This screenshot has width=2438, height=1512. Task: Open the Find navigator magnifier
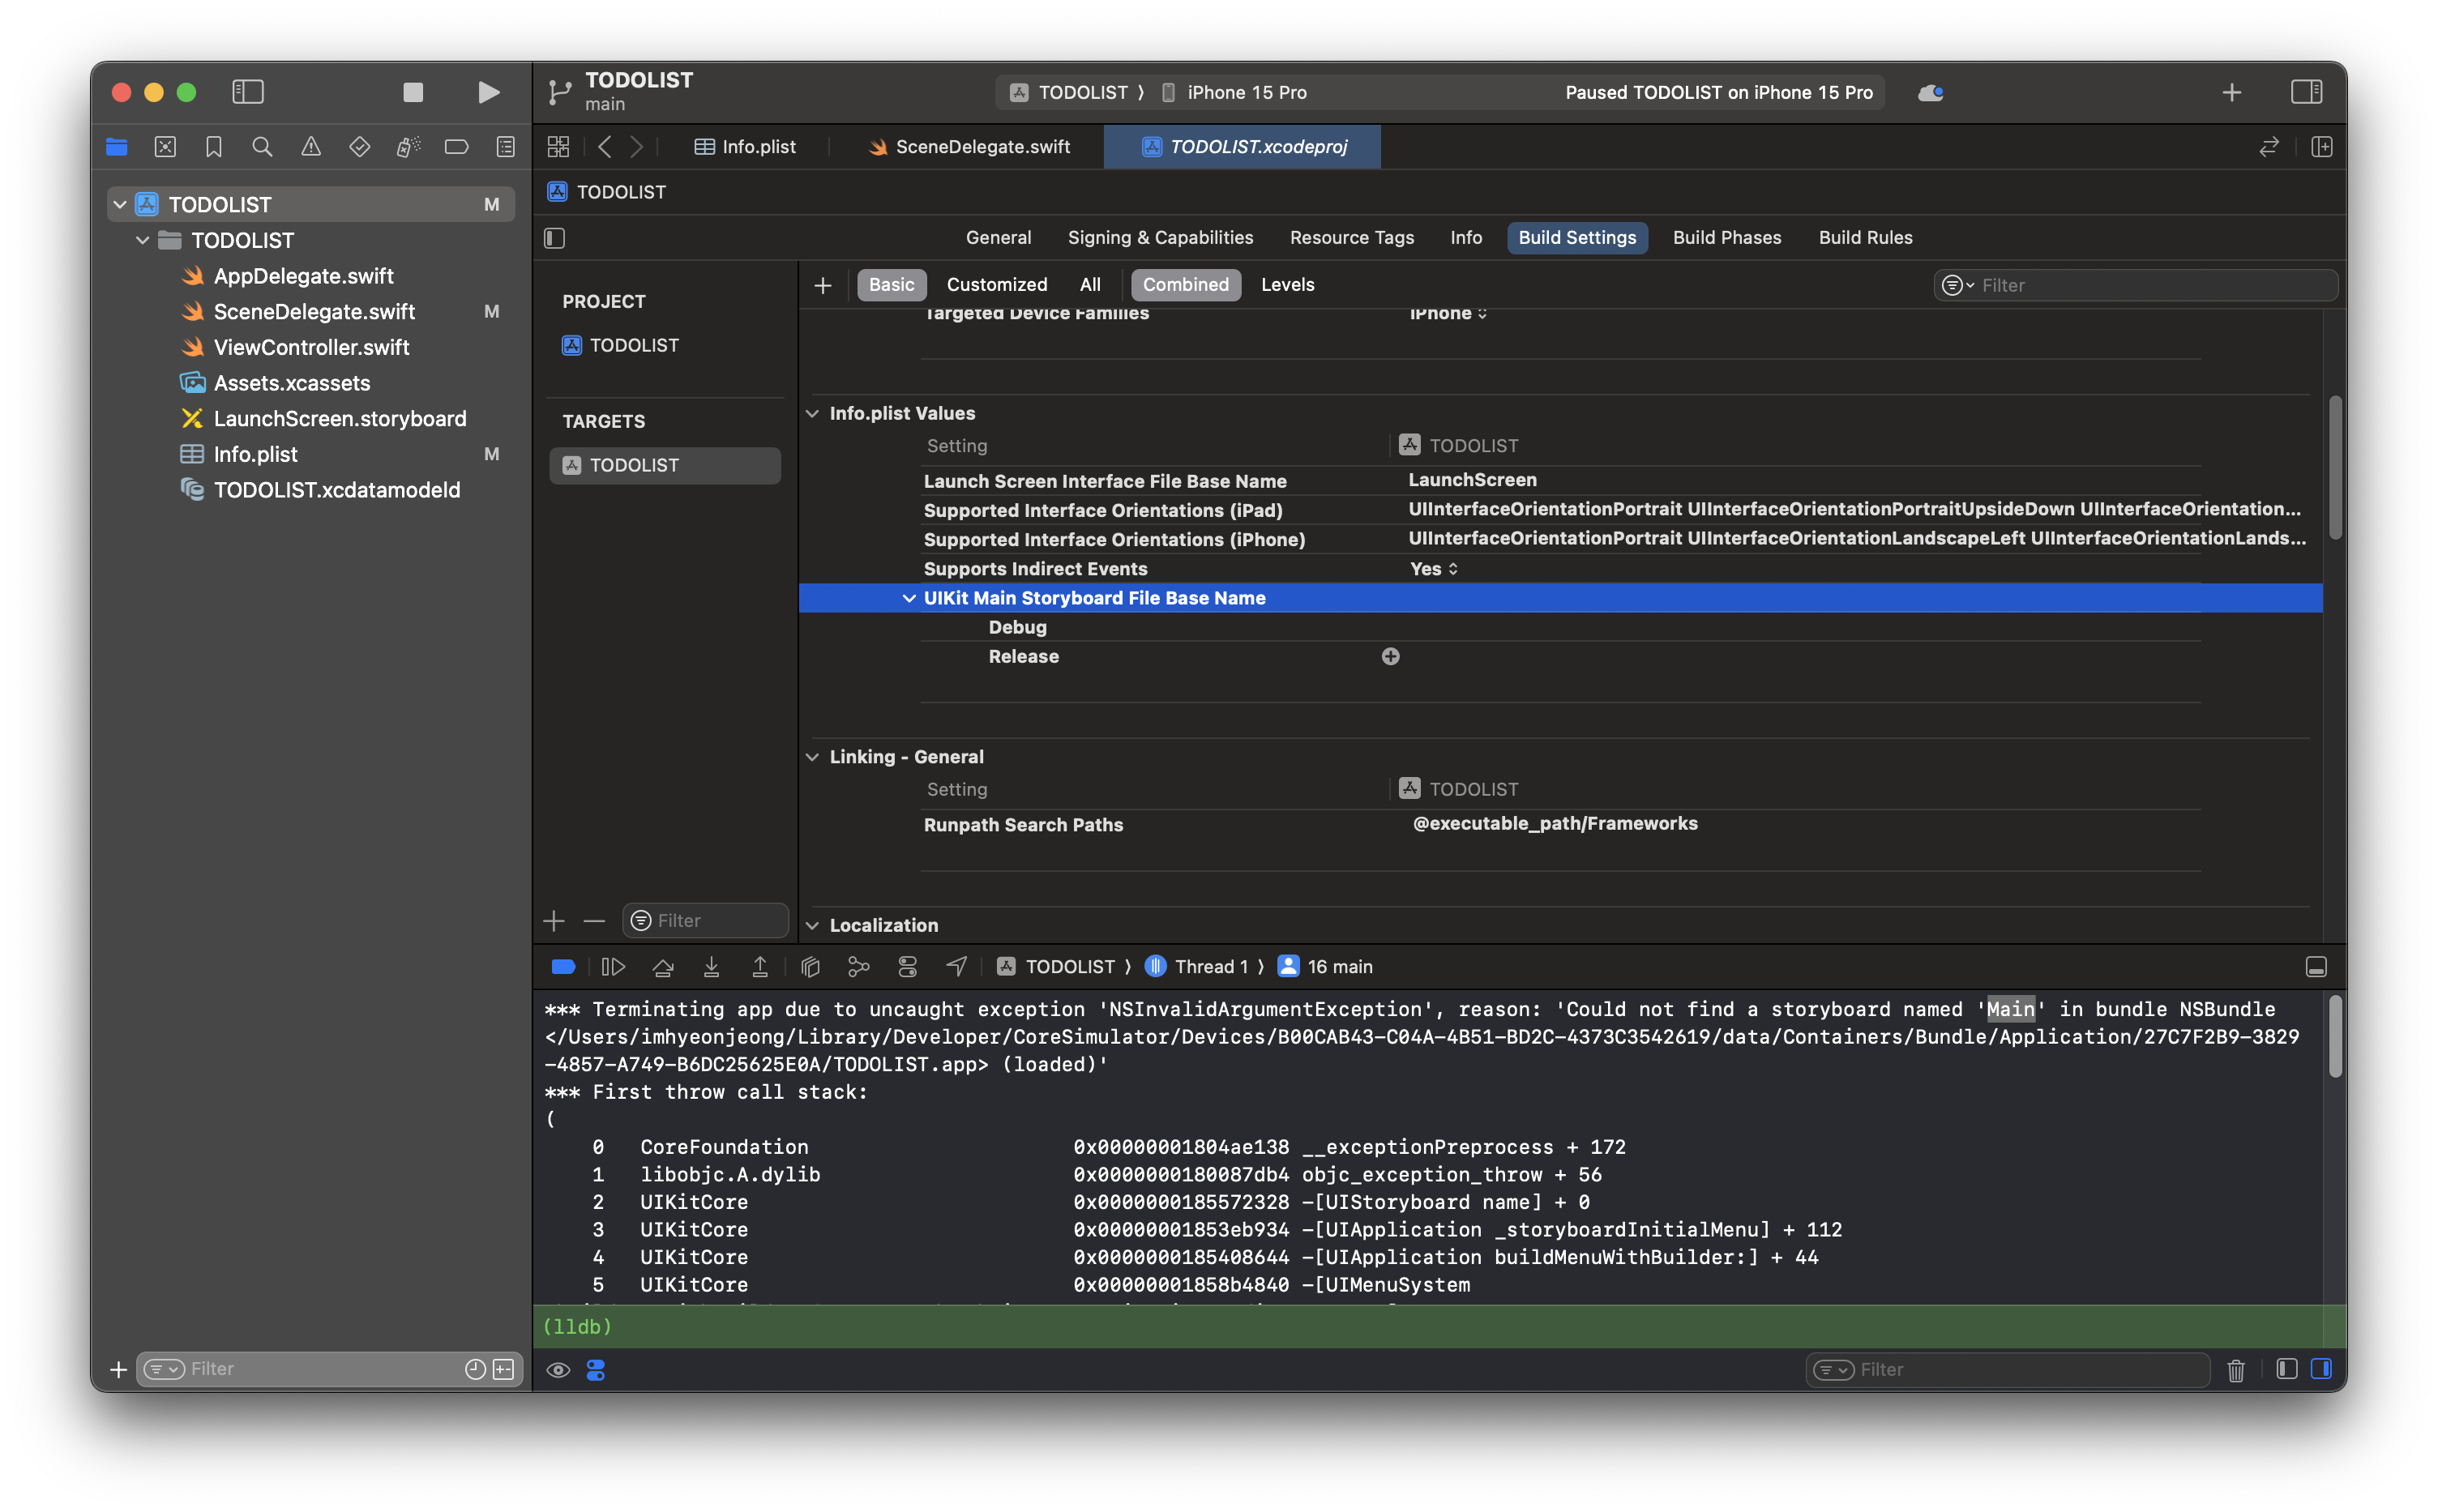point(262,147)
